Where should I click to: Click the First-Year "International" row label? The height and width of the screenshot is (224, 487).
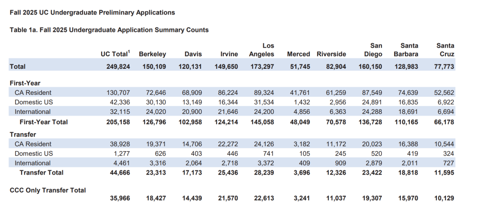(32, 112)
